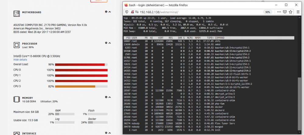The image size is (304, 135).
Task: Click the Memory info icon
Action: 106,97
